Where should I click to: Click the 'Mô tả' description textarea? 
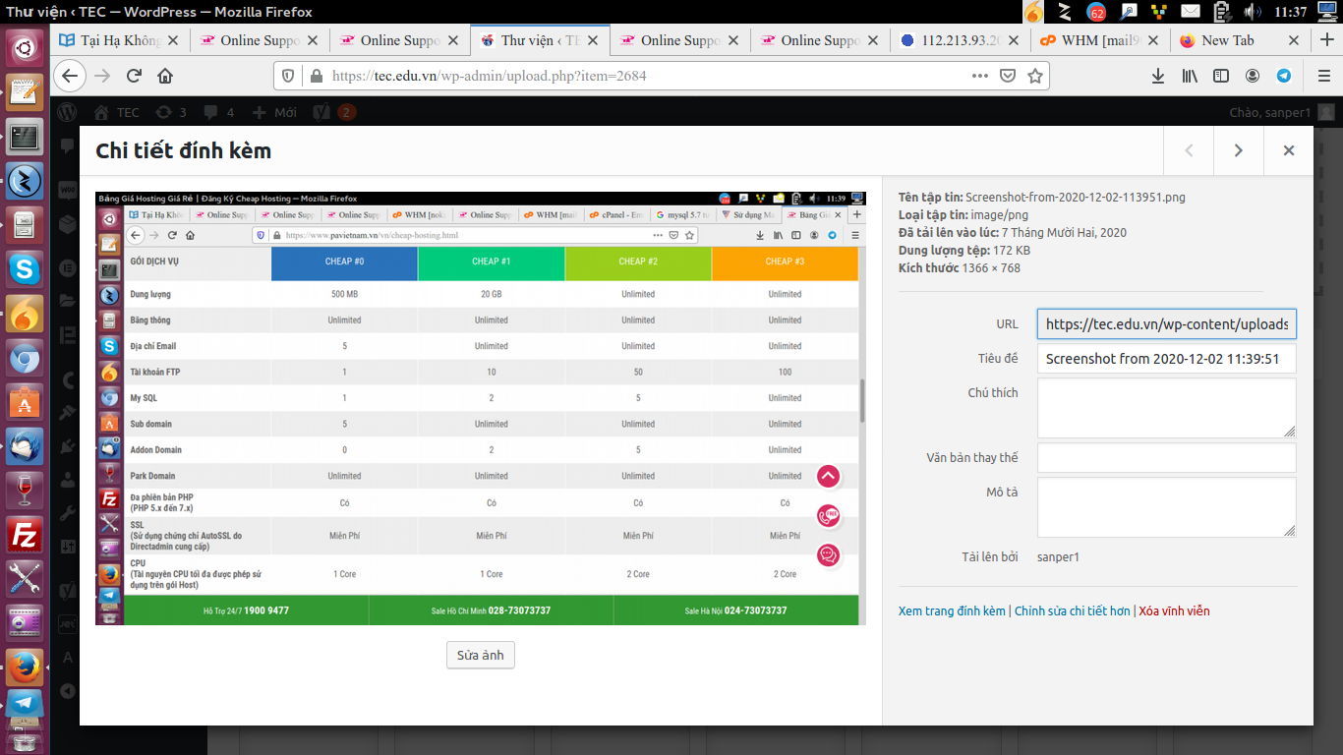1167,507
